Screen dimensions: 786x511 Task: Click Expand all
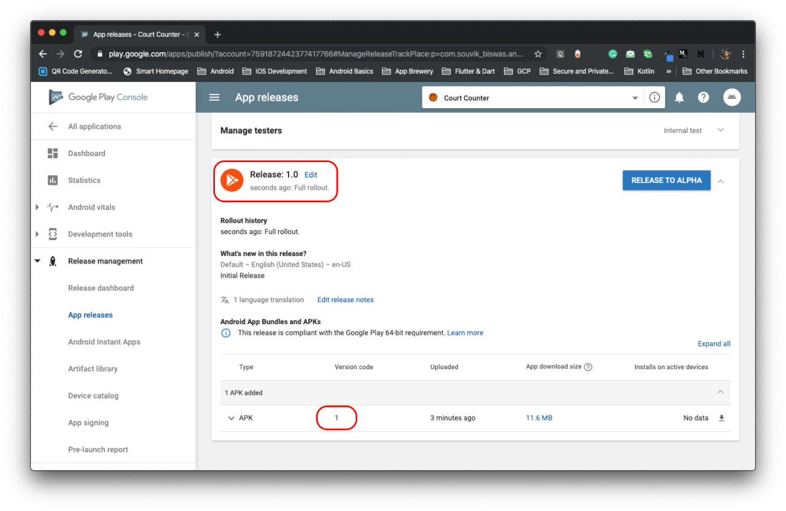click(714, 344)
